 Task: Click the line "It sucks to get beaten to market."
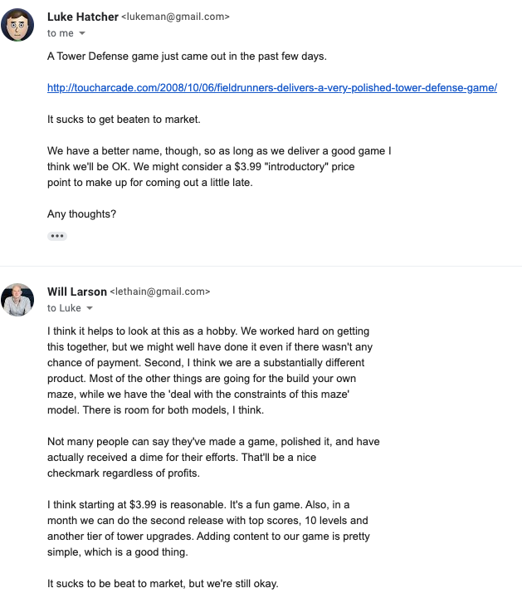coord(124,119)
